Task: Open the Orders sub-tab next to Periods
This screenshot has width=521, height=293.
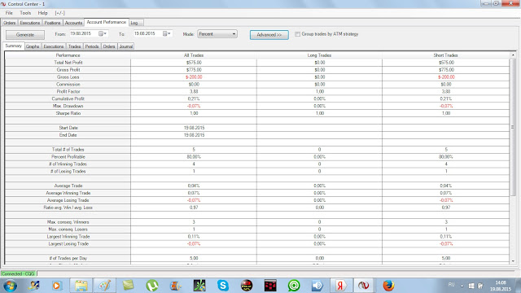Action: pos(109,46)
